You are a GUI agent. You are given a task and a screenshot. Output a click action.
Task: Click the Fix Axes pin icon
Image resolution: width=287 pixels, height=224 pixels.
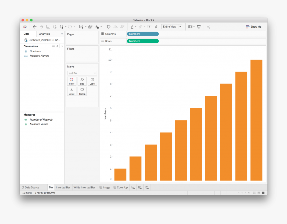156,27
